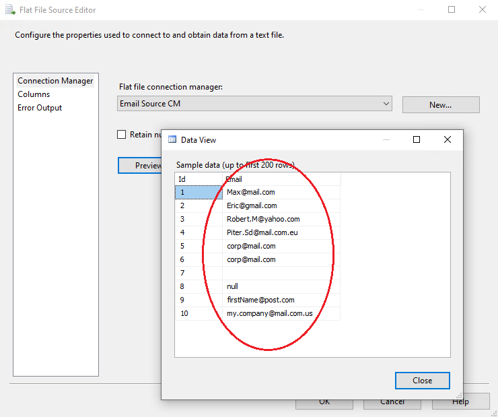The width and height of the screenshot is (498, 417).
Task: Close the Data View window with X
Action: coord(448,139)
